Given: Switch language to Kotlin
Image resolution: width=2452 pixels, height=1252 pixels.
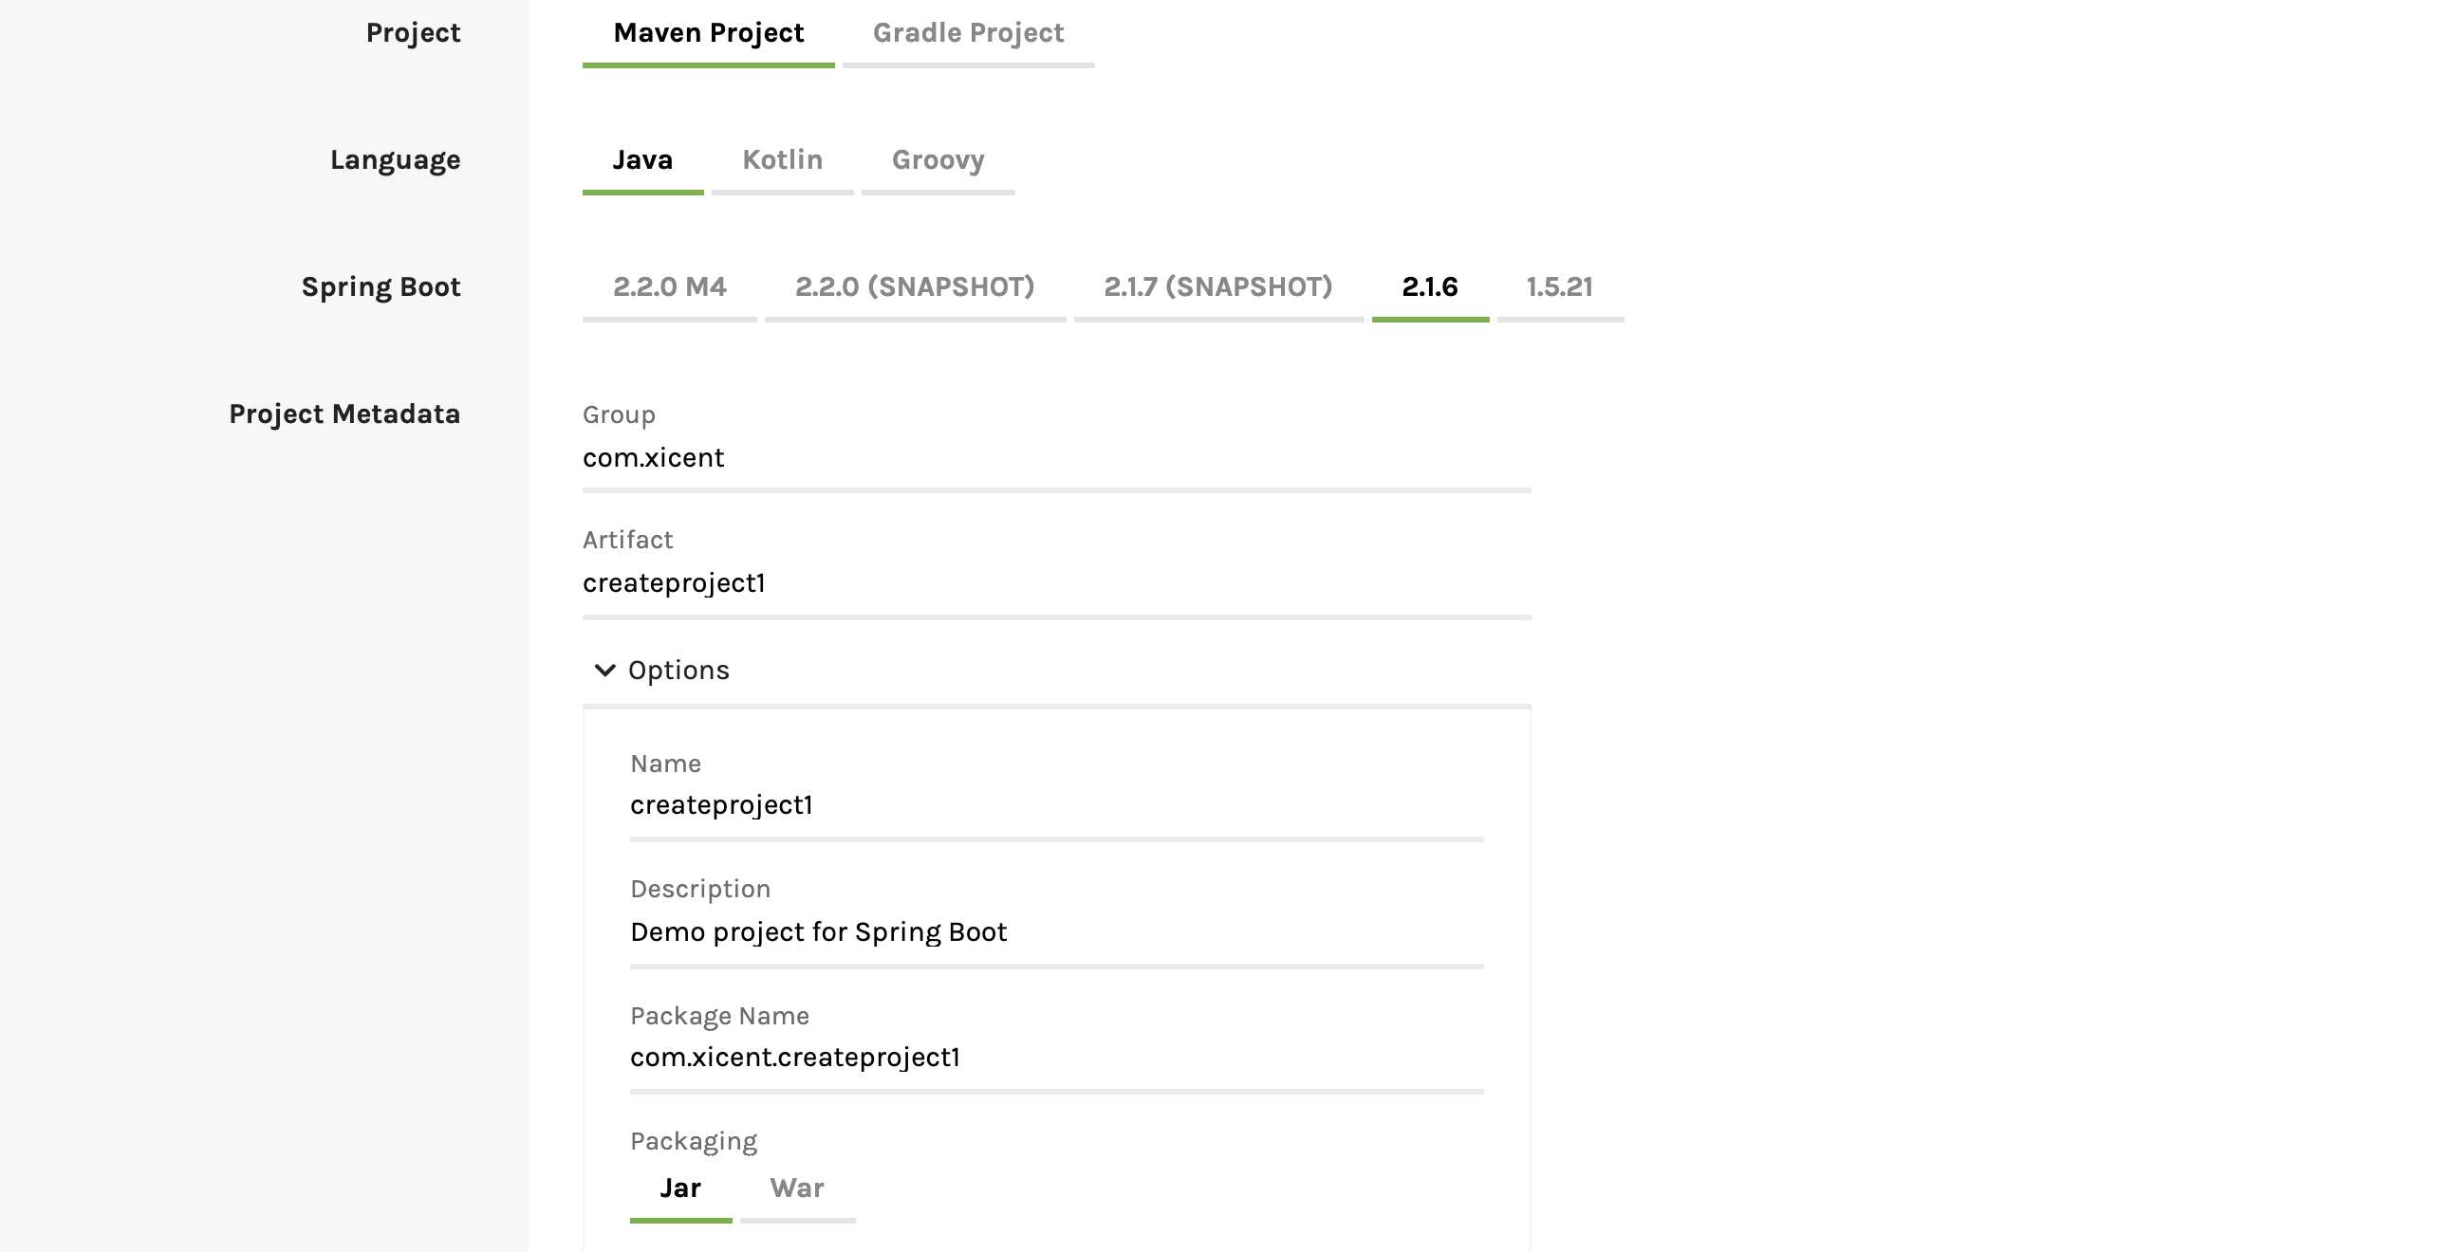Looking at the screenshot, I should pos(783,160).
